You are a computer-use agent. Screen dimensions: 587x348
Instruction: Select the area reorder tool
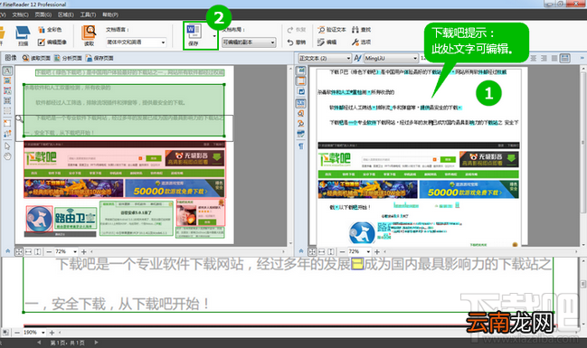pos(7,133)
